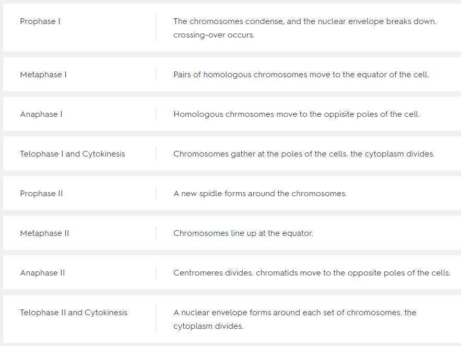
Task: Click the Anaphase II term
Action: [x=43, y=273]
